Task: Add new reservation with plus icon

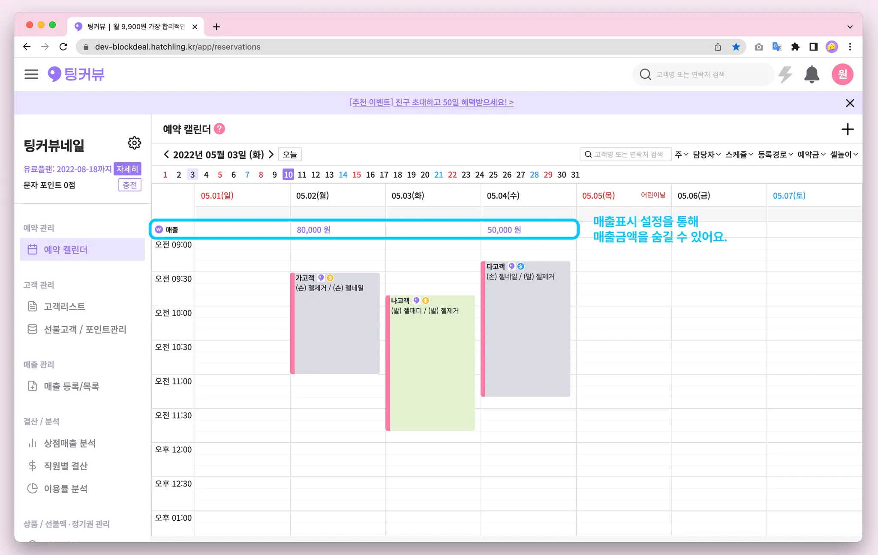Action: pos(848,129)
